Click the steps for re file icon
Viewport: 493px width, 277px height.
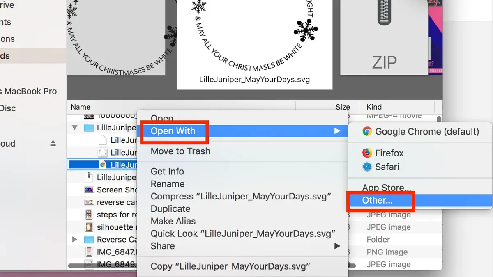(89, 215)
